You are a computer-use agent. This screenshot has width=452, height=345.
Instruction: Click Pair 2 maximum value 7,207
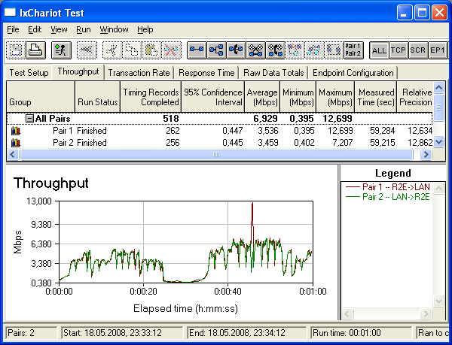pos(343,143)
